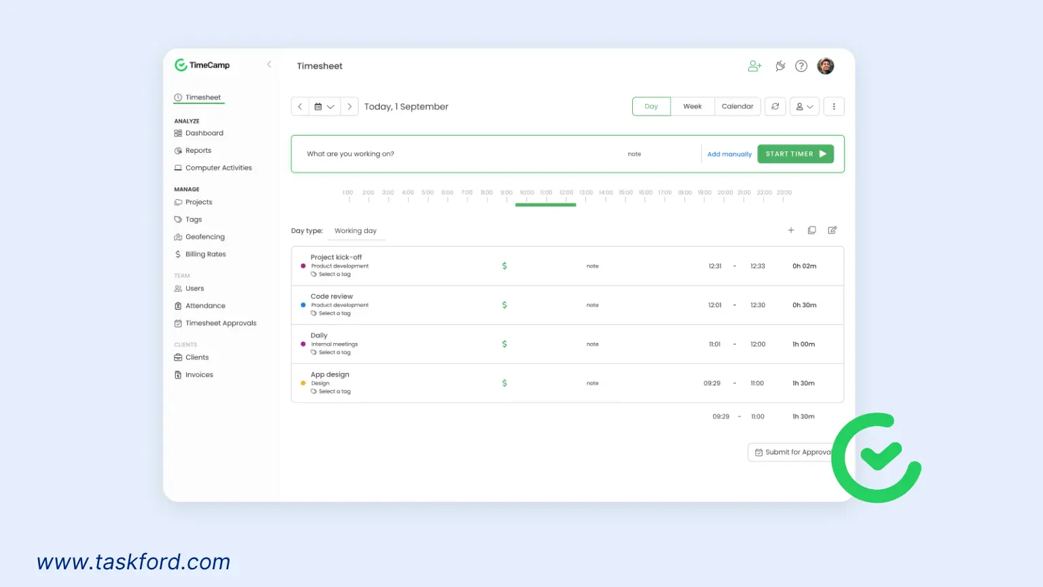
Task: Open Timesheet Approvals in the sidebar
Action: [x=215, y=323]
